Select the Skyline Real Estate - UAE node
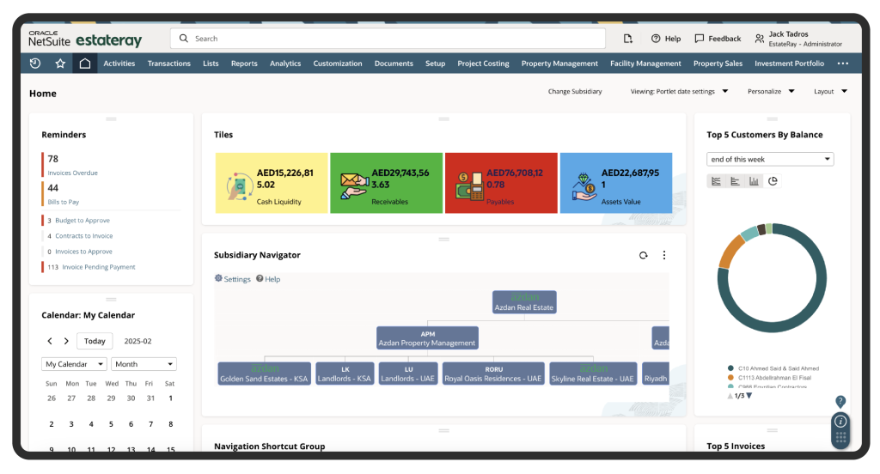 (x=593, y=374)
